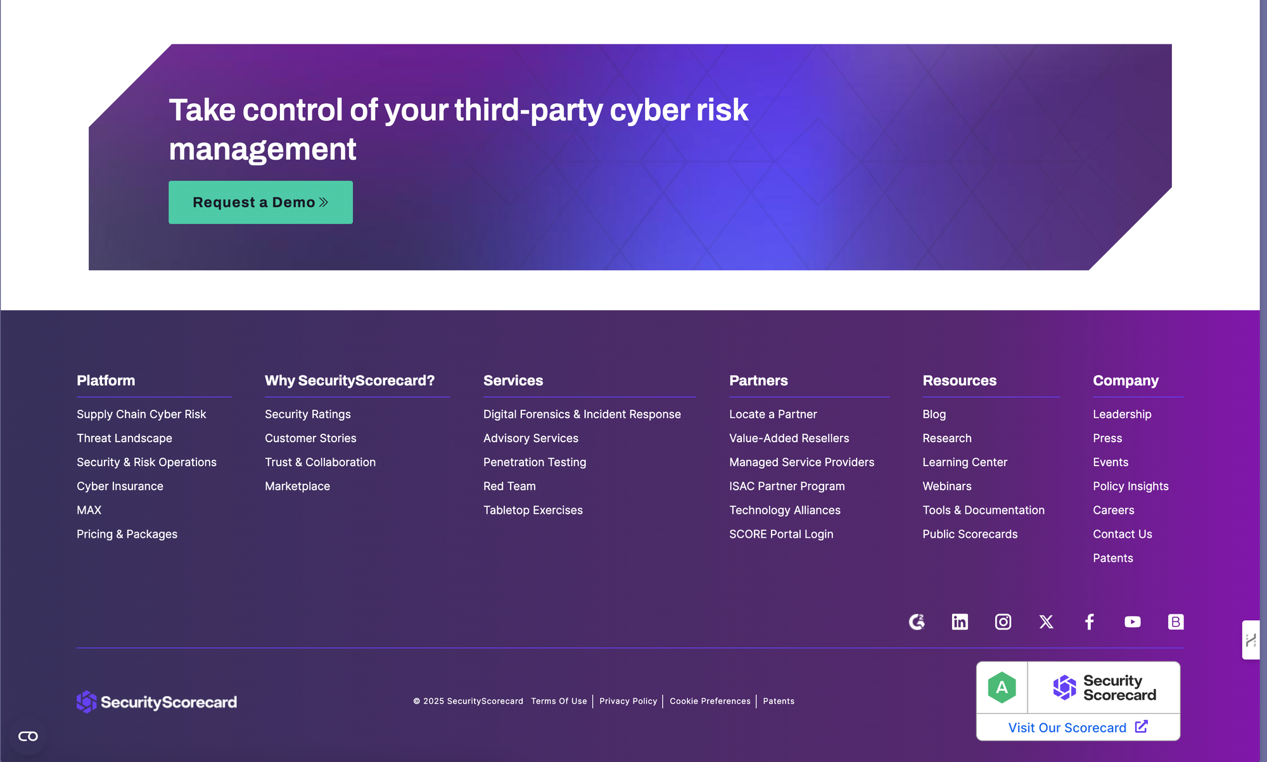Click the Request a Demo button
This screenshot has height=762, width=1267.
[x=260, y=202]
